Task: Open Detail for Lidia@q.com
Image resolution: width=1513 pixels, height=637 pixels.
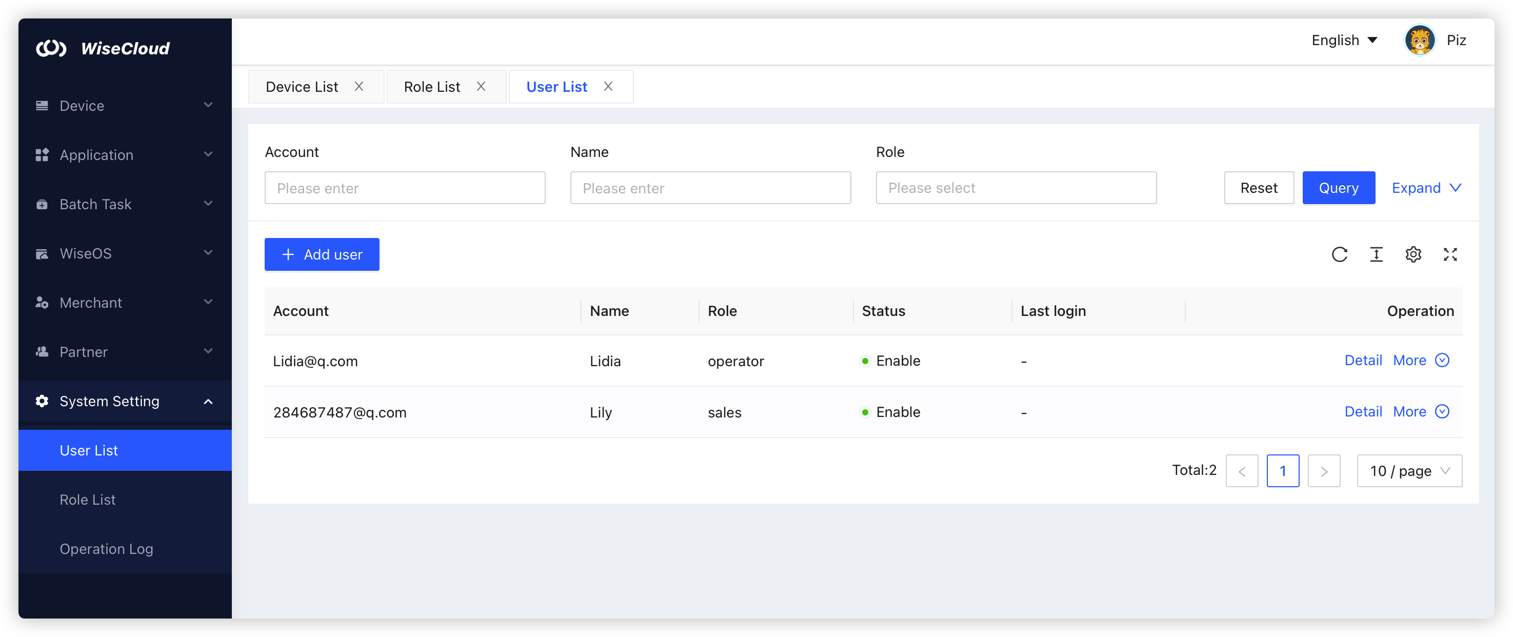Action: [x=1363, y=360]
